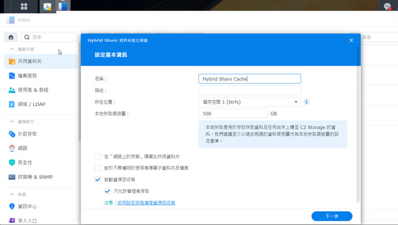Focus the 名稱 name field
The width and height of the screenshot is (398, 225).
(x=250, y=79)
